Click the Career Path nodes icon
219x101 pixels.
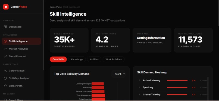point(5,86)
